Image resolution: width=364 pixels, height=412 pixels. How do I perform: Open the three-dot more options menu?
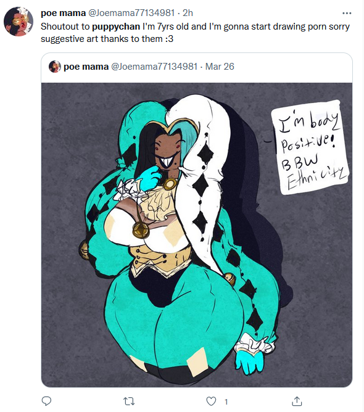(x=347, y=13)
